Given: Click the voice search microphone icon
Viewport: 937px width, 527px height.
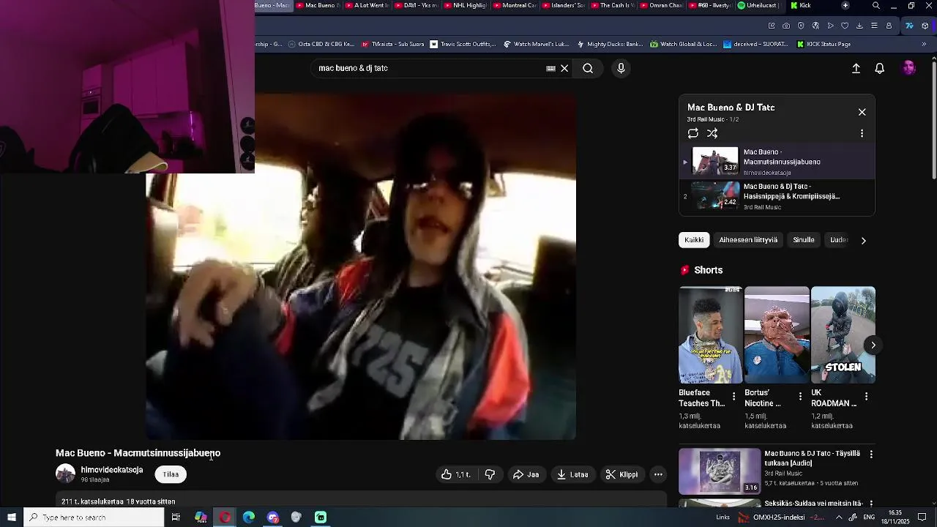Looking at the screenshot, I should (x=621, y=68).
